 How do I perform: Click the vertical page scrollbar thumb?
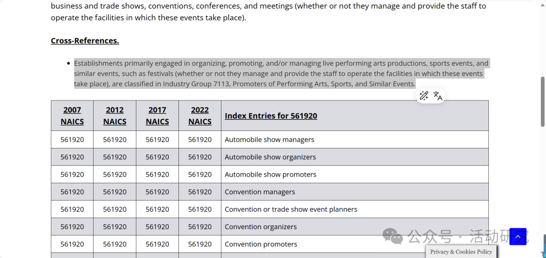click(x=542, y=101)
